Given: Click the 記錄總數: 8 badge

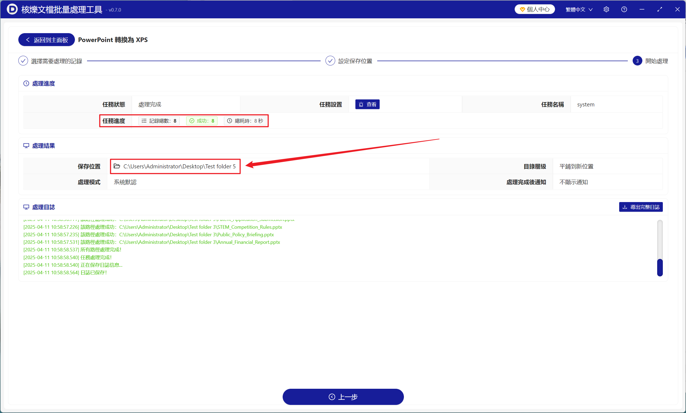Looking at the screenshot, I should click(159, 121).
